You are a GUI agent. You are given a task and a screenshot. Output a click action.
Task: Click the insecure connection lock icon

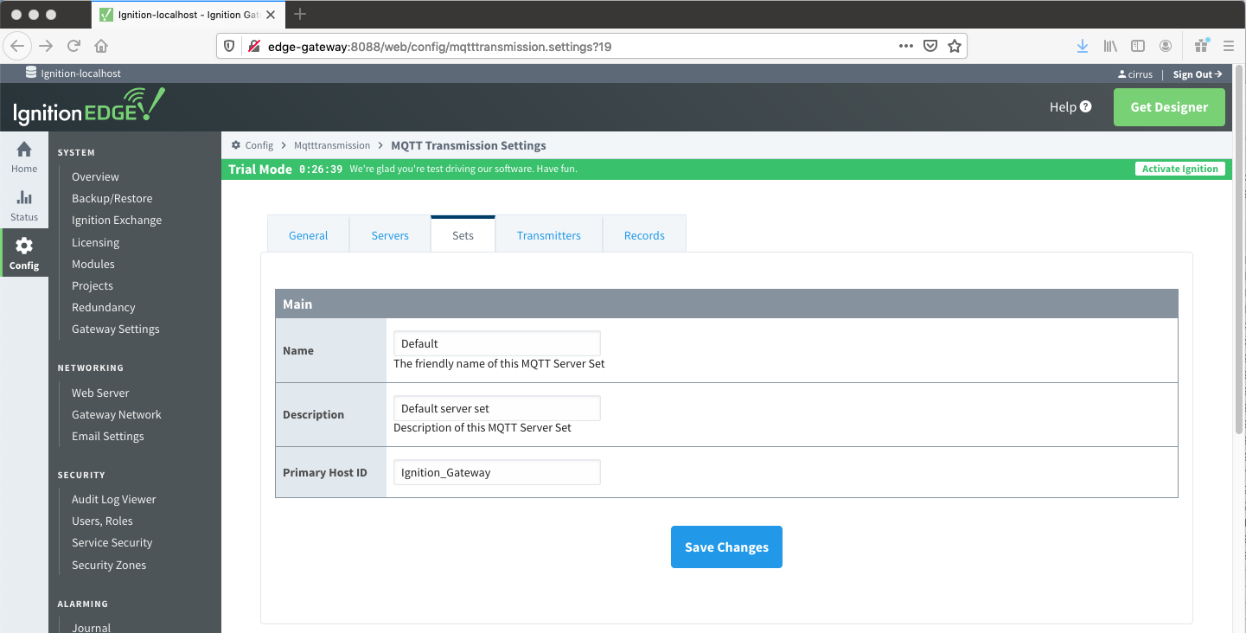coord(254,46)
